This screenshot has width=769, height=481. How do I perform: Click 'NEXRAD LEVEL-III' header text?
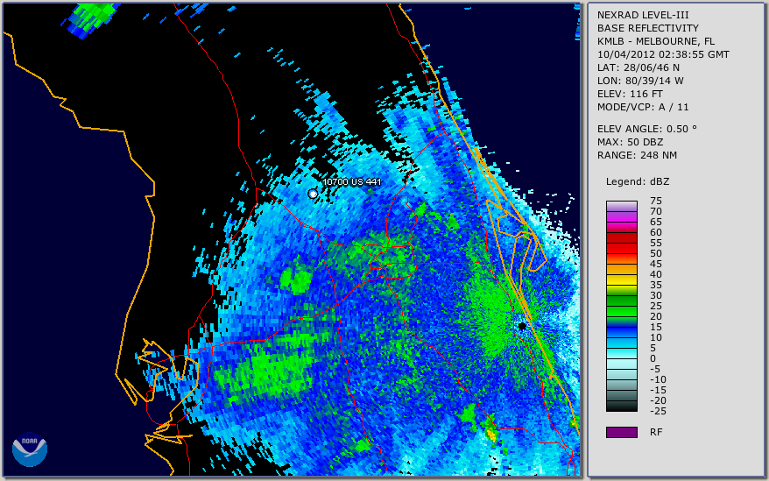[643, 15]
